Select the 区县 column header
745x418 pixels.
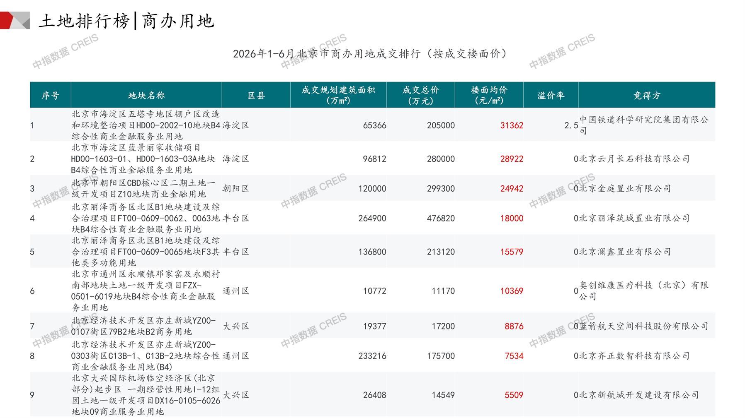click(x=256, y=96)
